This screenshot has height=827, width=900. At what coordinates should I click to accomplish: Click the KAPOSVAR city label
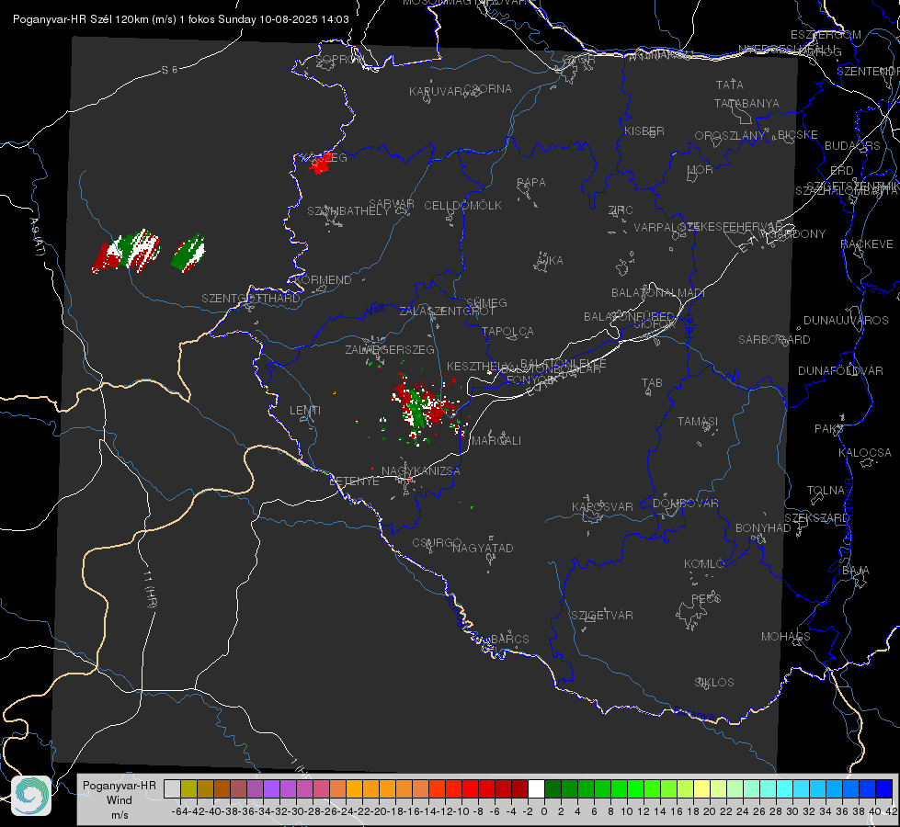(602, 506)
